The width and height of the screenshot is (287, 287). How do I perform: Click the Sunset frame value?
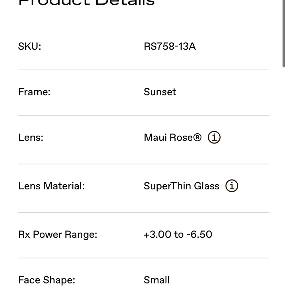pyautogui.click(x=160, y=92)
